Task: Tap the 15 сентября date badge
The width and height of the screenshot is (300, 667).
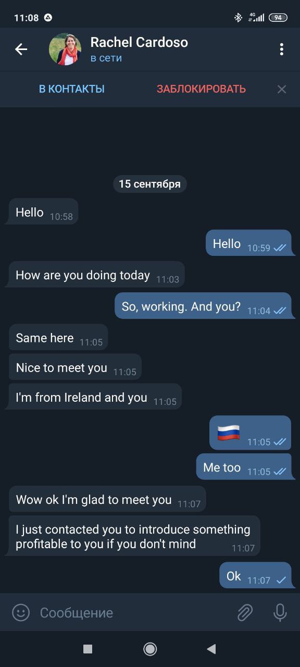Action: point(149,184)
